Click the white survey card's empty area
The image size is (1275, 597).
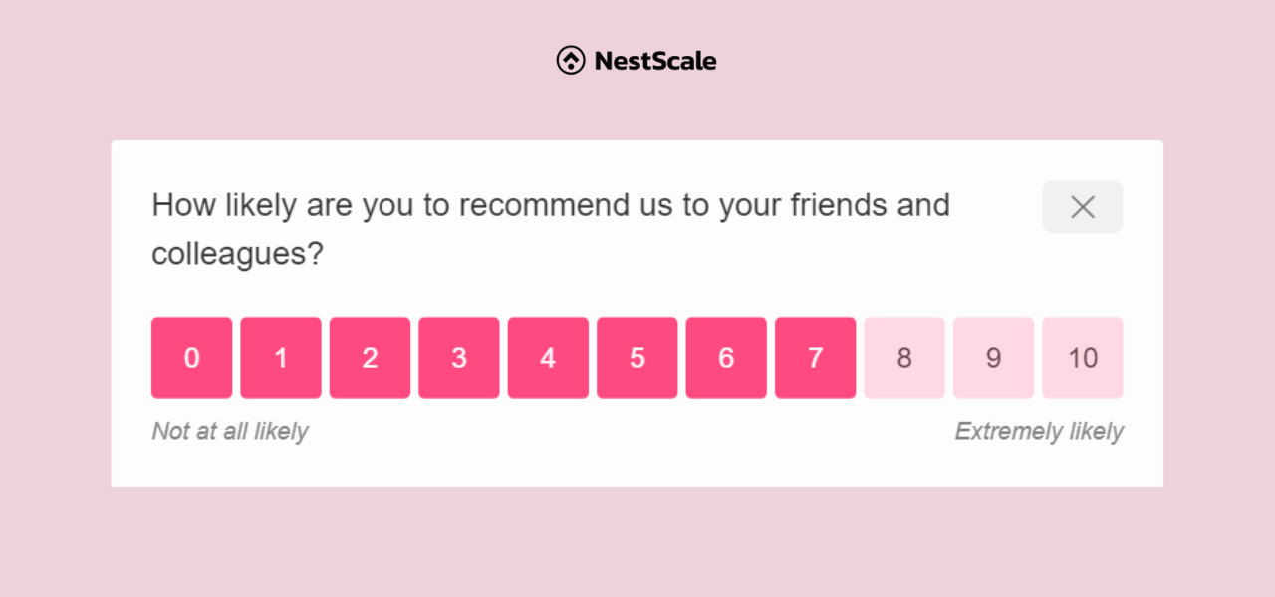tap(637, 463)
